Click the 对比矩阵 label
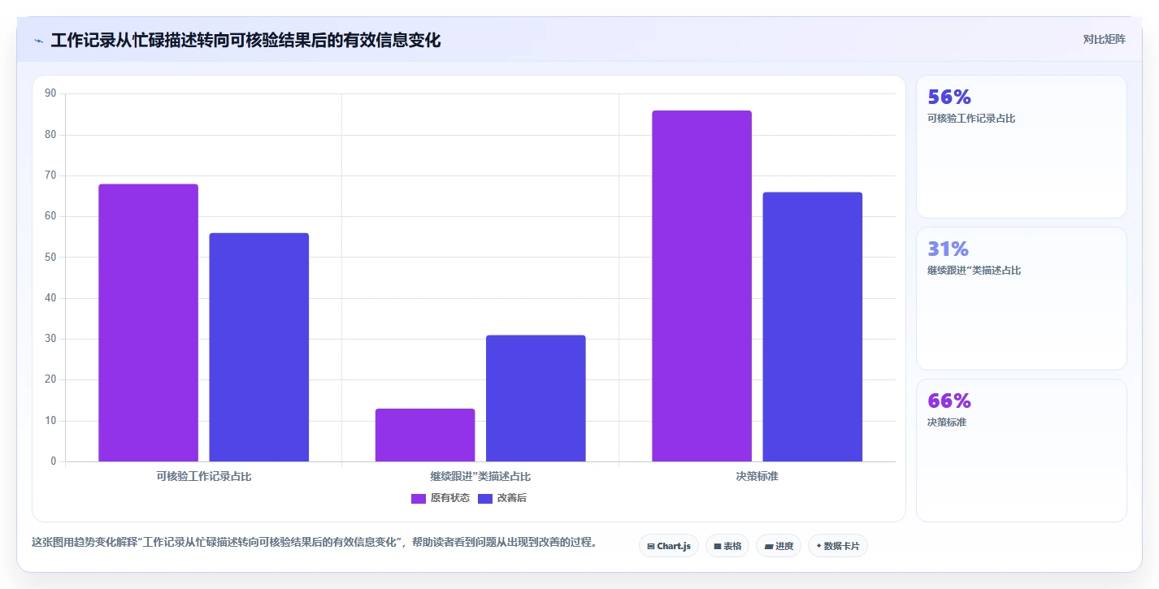The height and width of the screenshot is (589, 1159). 1104,39
